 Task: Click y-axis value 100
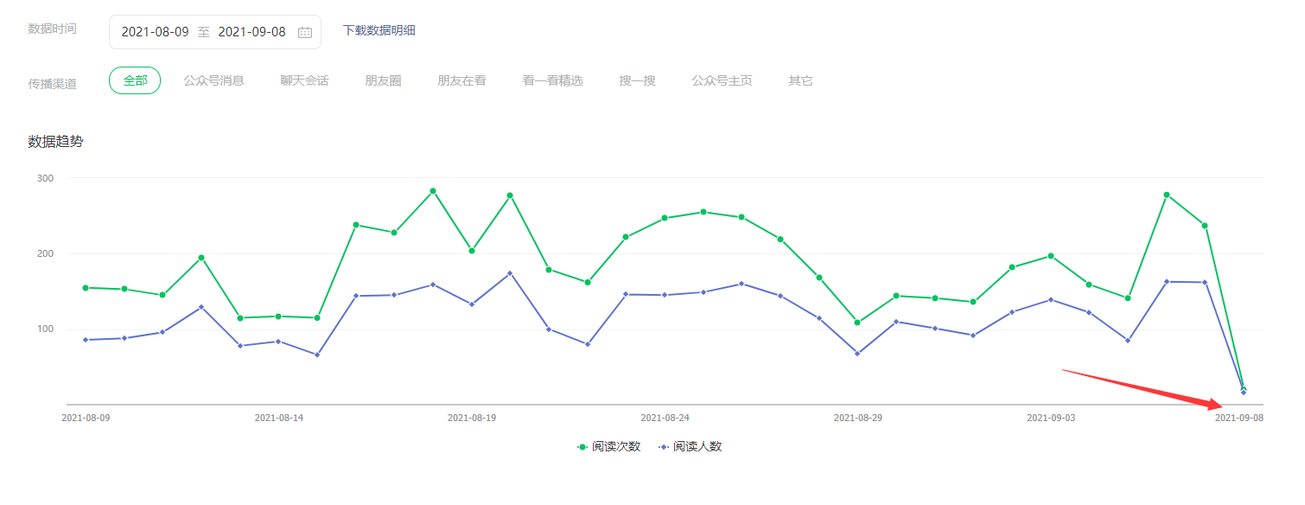tap(45, 329)
